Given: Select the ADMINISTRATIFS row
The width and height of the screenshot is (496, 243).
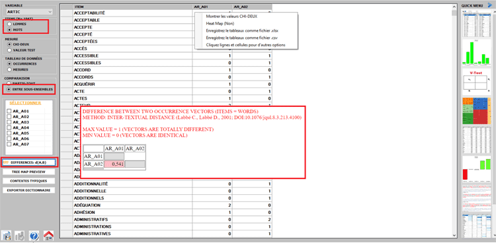Looking at the screenshot, I should [166, 219].
